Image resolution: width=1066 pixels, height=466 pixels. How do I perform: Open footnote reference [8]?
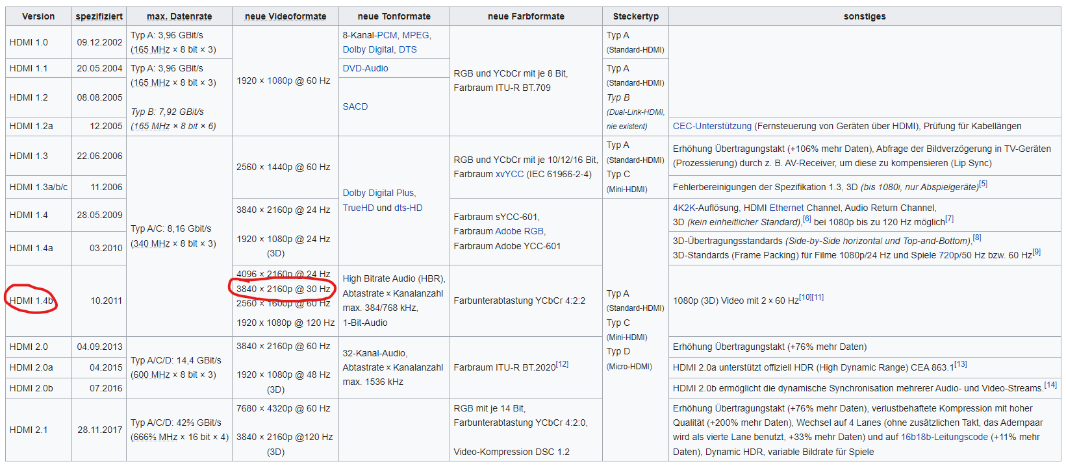[977, 238]
